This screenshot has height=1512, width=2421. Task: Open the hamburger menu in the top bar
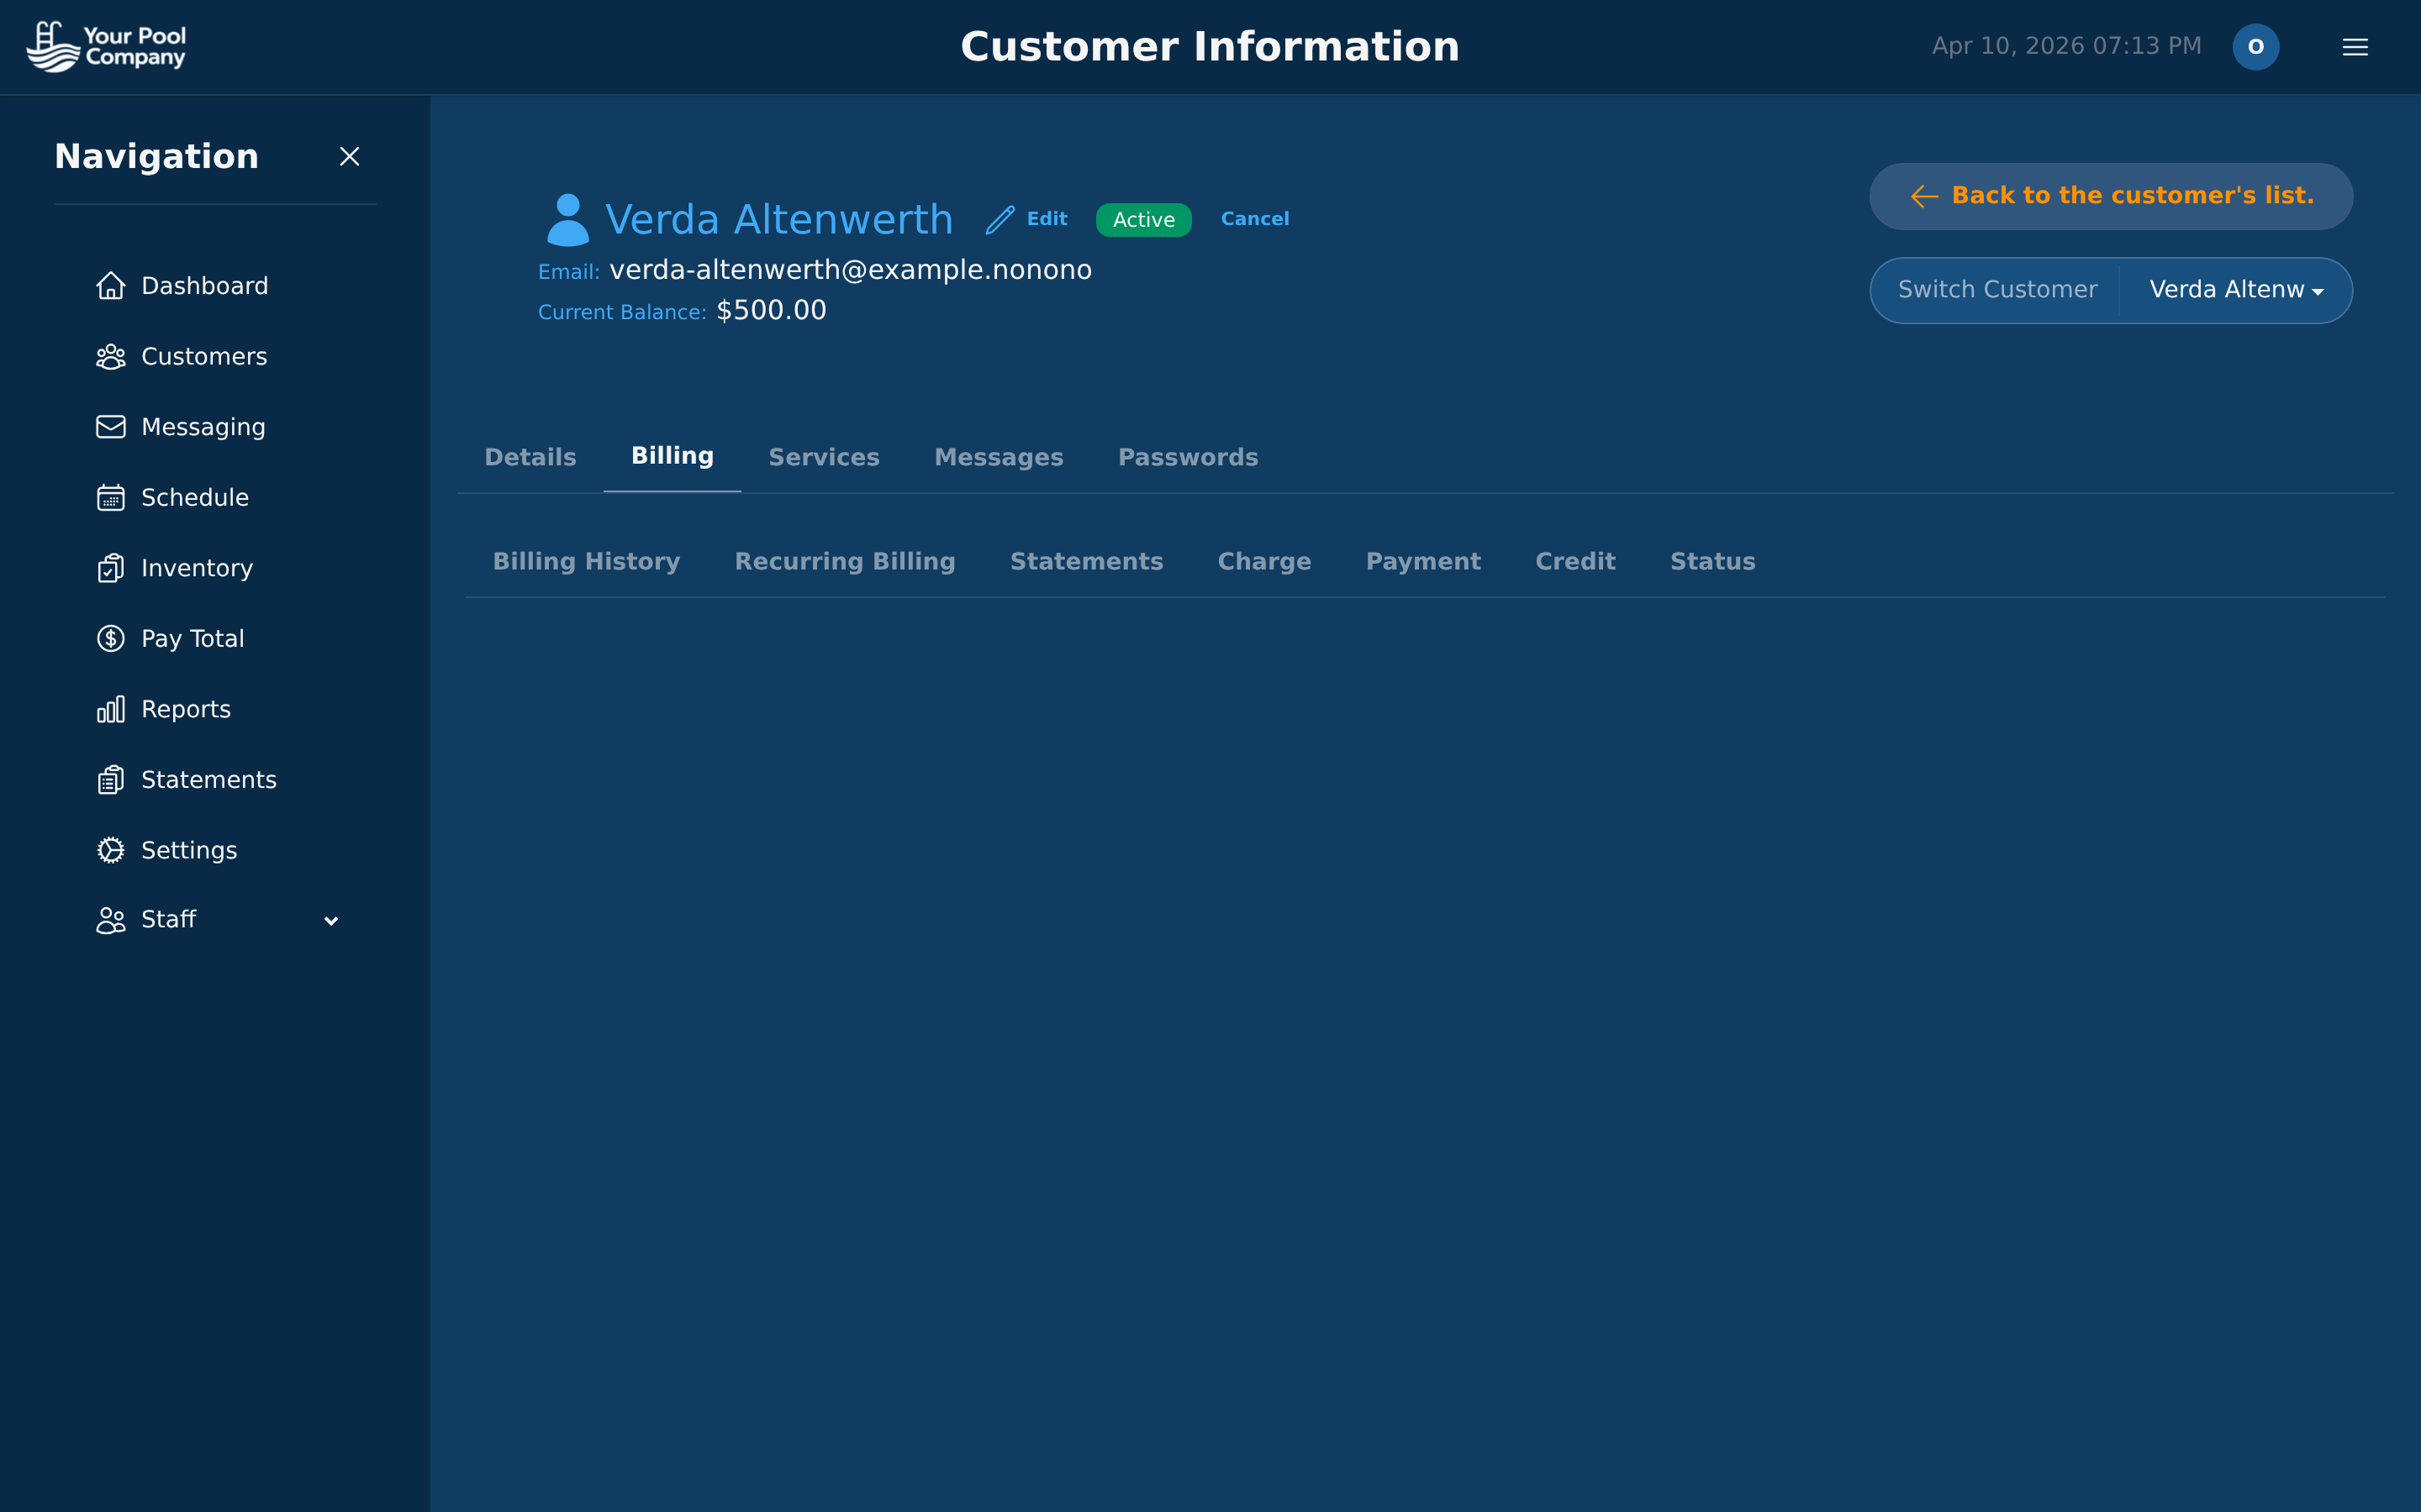[2355, 46]
